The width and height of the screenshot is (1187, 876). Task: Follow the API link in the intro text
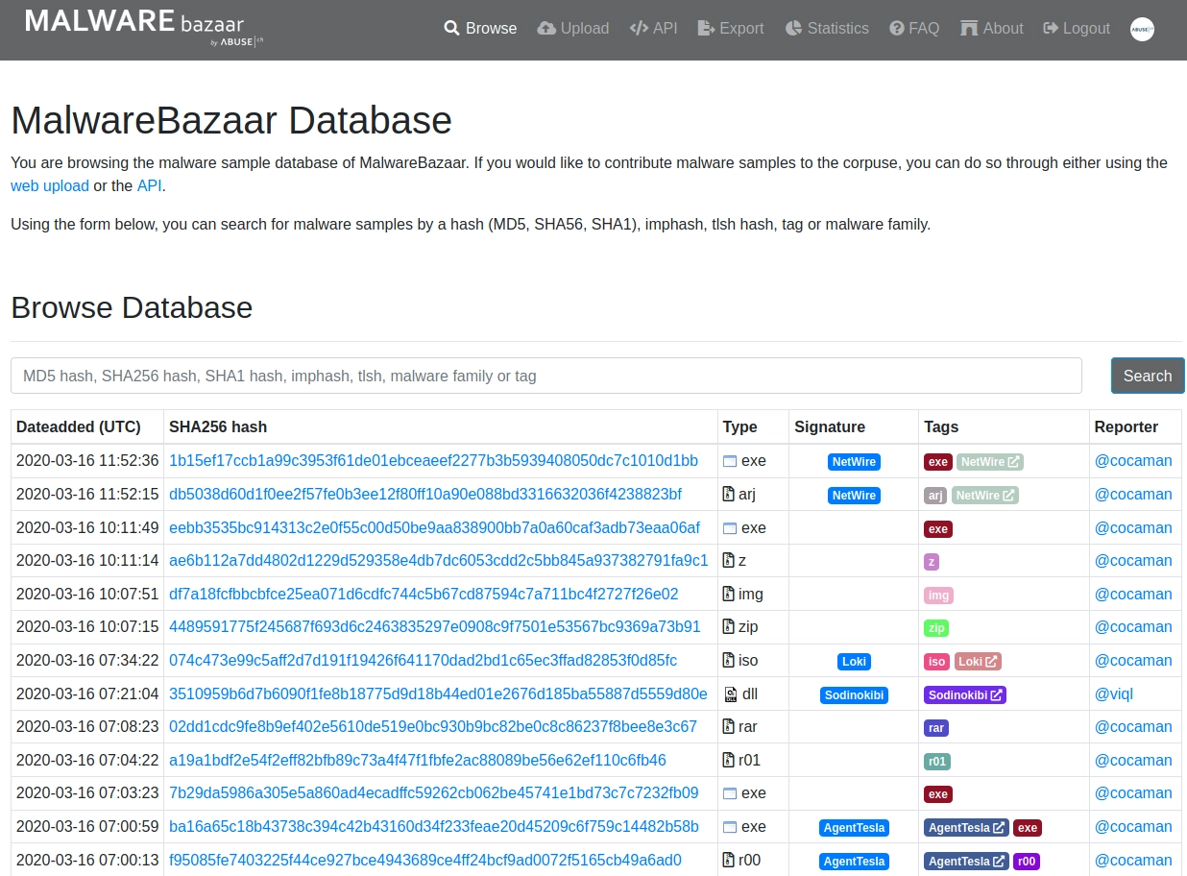click(150, 186)
